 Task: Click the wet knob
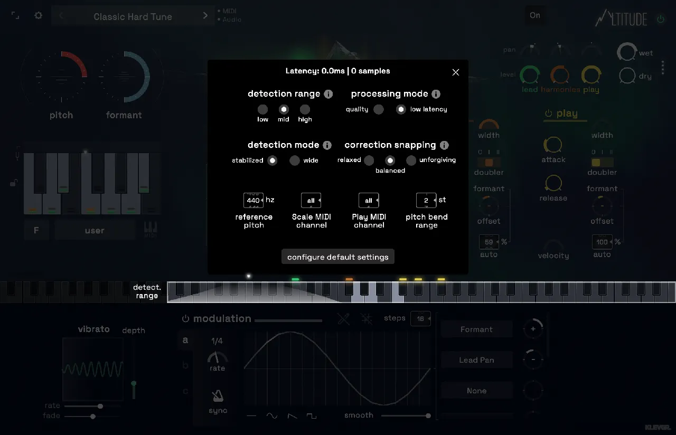click(627, 52)
